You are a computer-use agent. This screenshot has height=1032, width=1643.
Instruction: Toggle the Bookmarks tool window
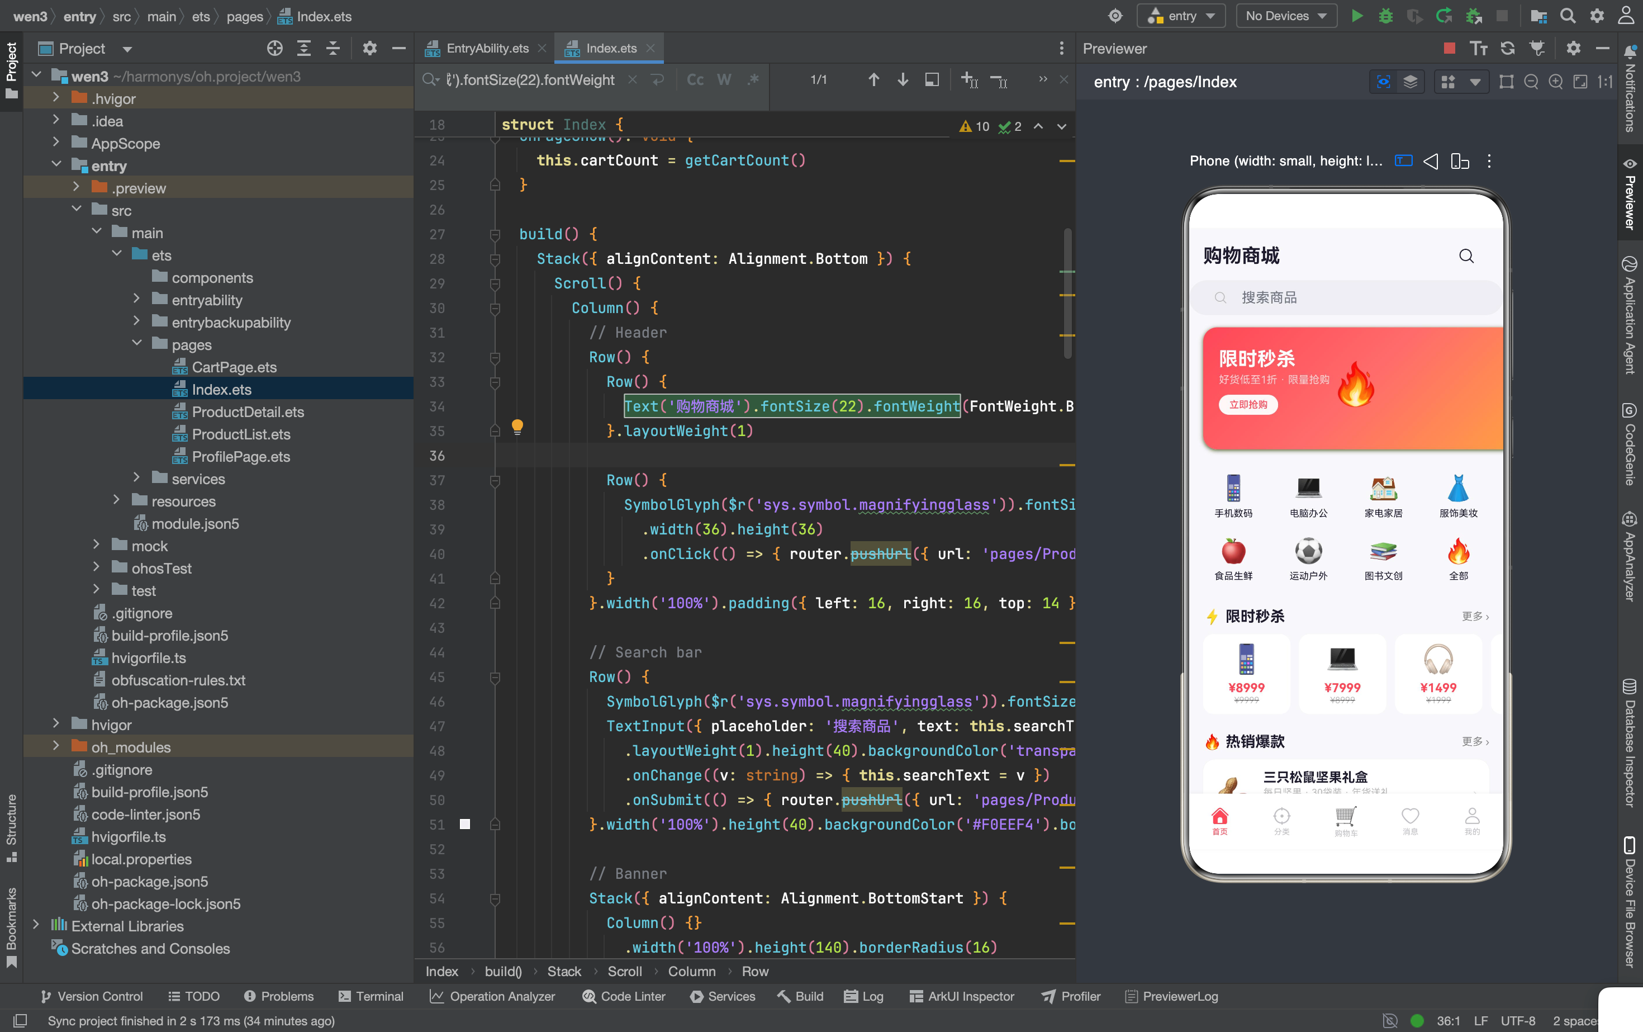(11, 927)
